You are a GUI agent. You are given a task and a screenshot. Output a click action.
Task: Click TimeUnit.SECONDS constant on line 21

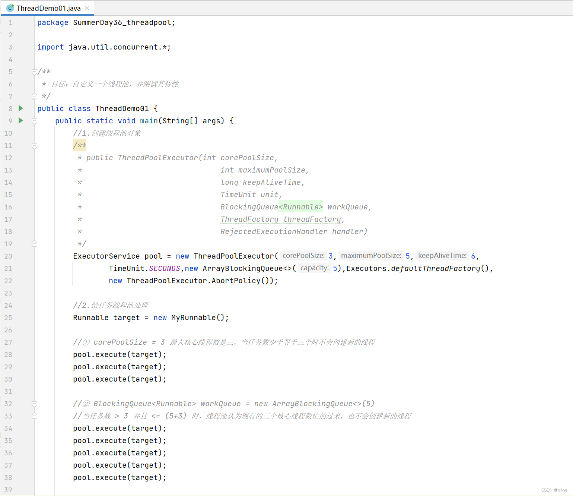pos(144,268)
